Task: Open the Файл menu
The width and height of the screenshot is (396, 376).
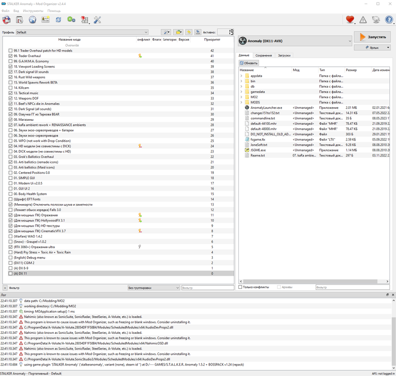Action: [6, 11]
